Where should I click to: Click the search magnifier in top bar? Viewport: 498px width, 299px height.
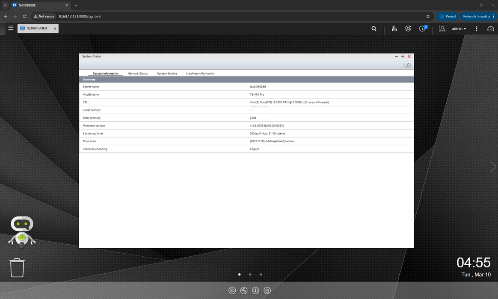pyautogui.click(x=374, y=29)
